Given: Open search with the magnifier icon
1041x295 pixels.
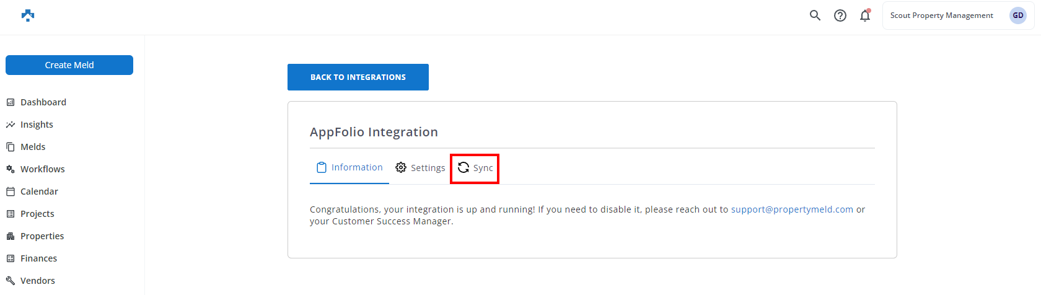Looking at the screenshot, I should pos(815,15).
